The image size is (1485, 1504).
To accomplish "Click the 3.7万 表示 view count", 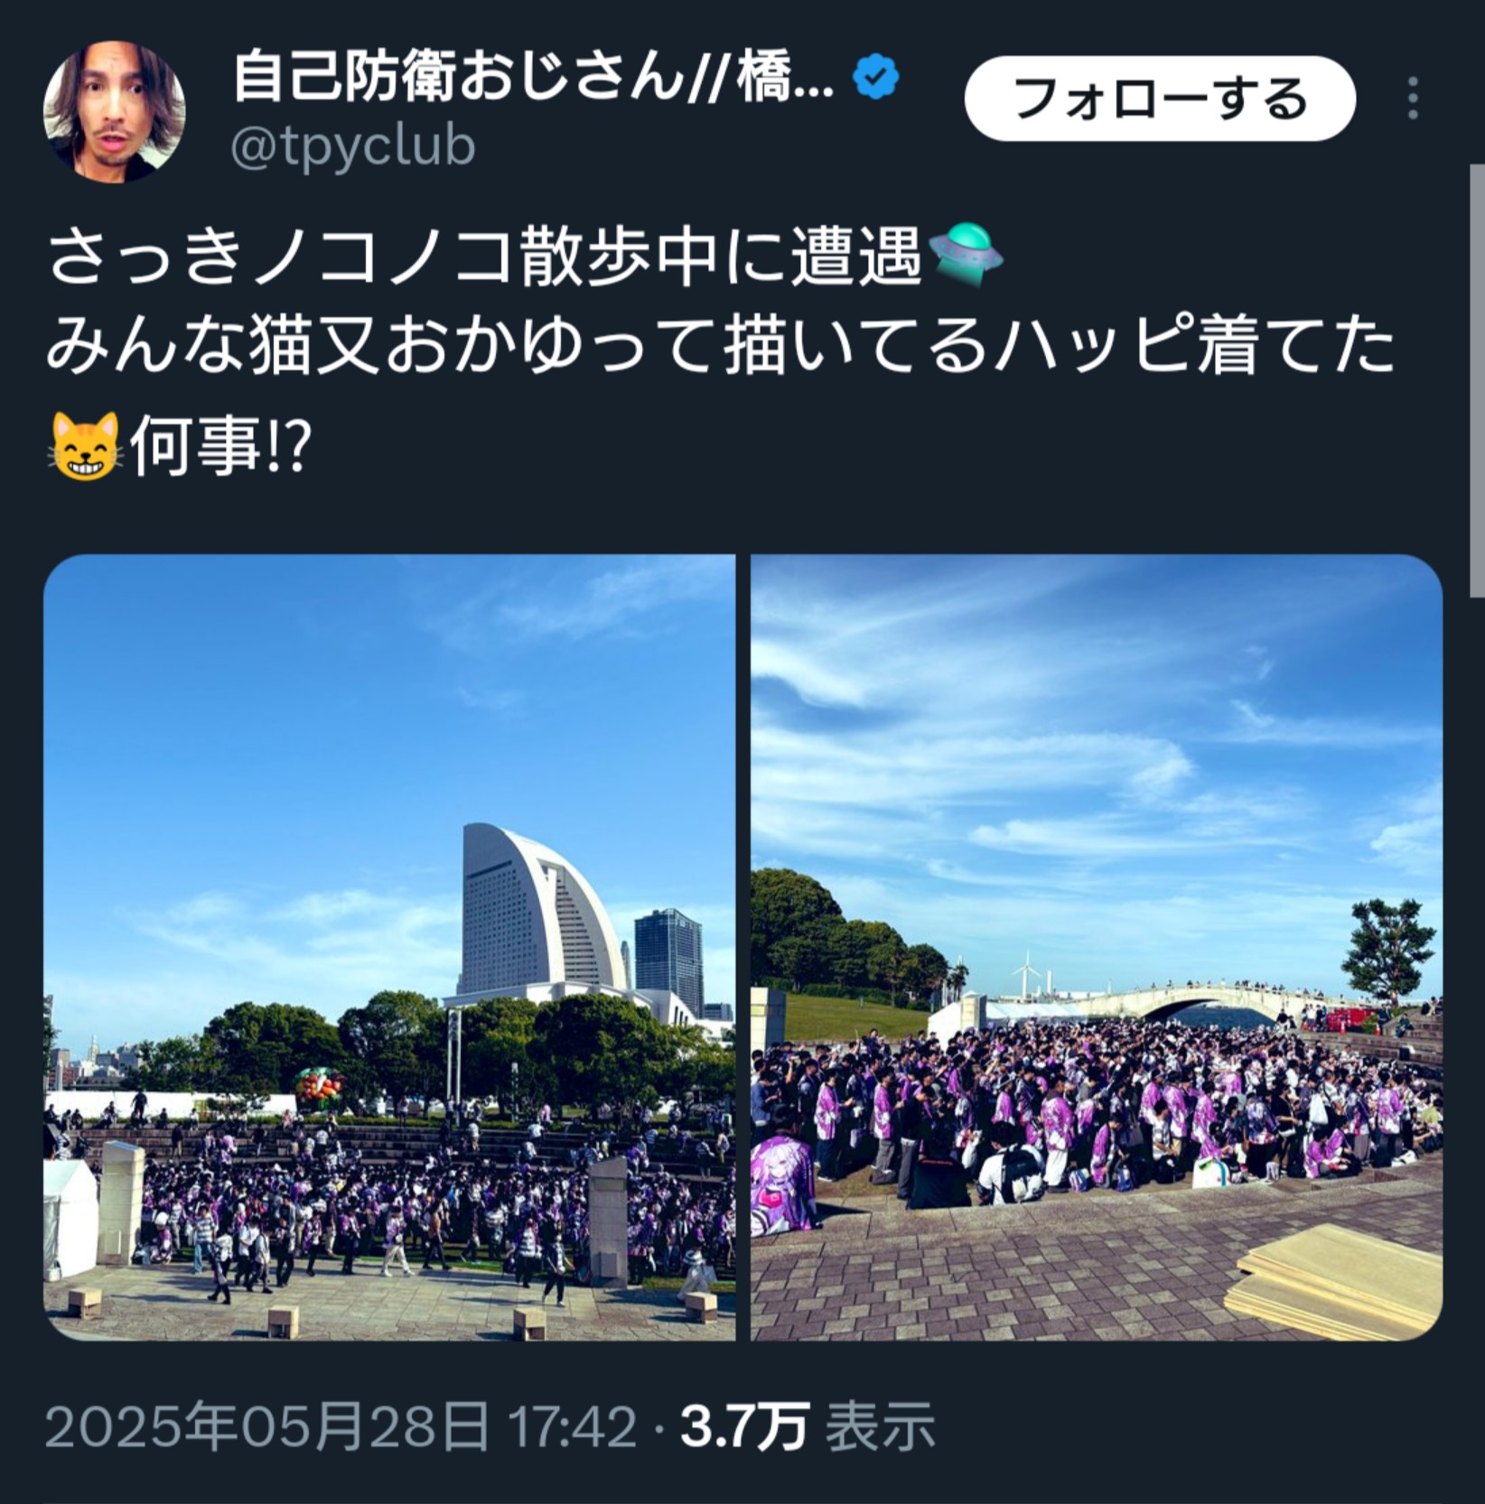I will coord(807,1427).
